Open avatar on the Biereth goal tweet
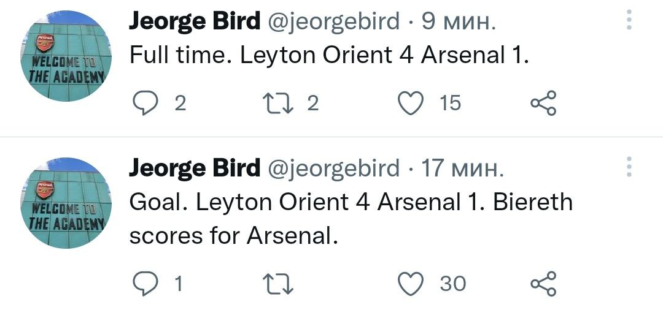The height and width of the screenshot is (318, 663). (67, 203)
